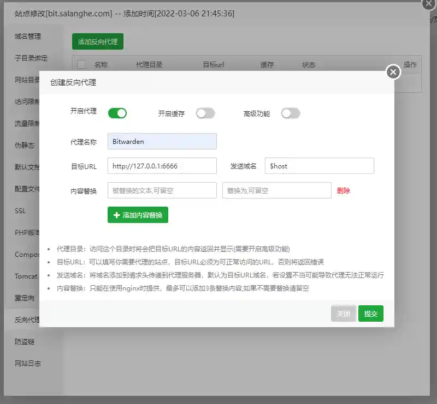This screenshot has width=437, height=404.
Task: View 网站日志 site logs
Action: coord(27,363)
